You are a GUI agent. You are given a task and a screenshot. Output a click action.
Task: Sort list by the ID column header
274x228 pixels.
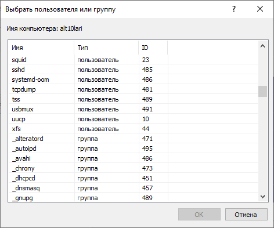point(153,48)
